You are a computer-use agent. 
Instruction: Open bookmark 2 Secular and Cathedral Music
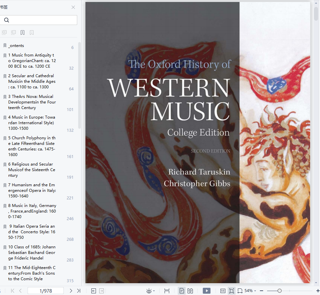click(x=32, y=81)
